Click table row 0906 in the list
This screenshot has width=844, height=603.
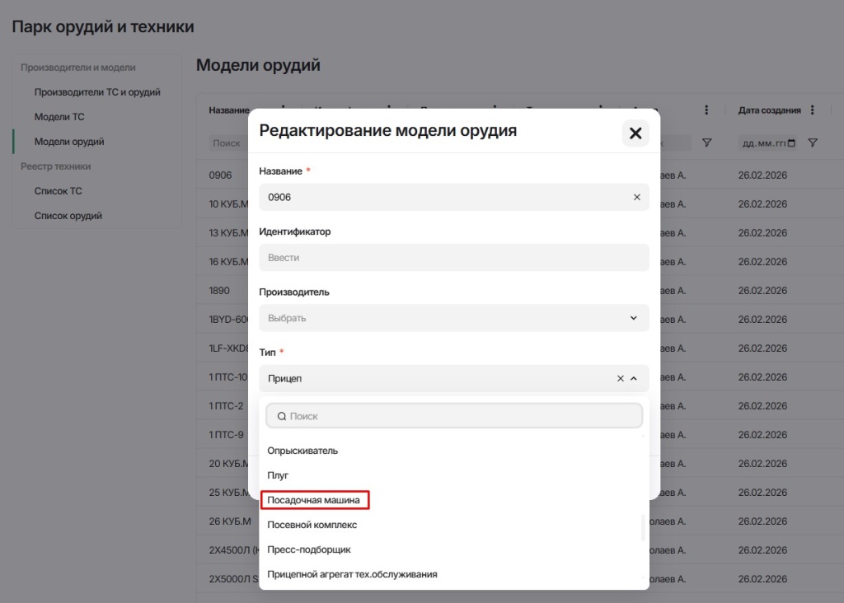(x=220, y=175)
